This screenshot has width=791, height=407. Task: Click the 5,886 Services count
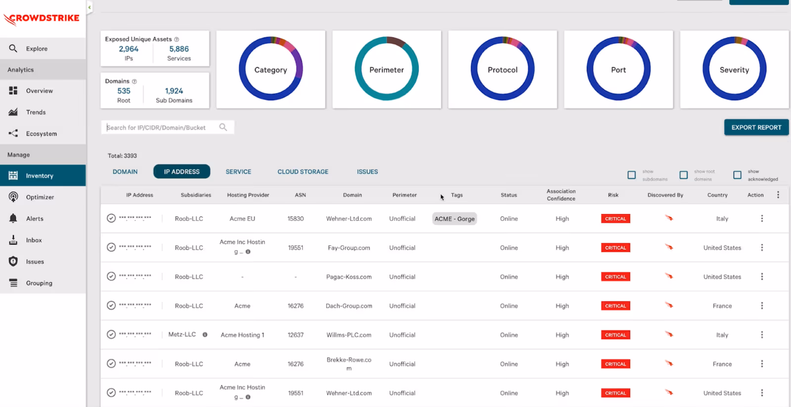coord(179,49)
